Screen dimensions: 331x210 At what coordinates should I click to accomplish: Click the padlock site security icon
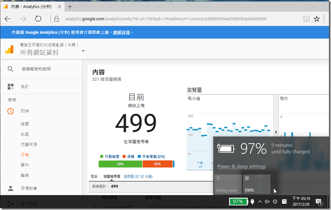pos(56,19)
